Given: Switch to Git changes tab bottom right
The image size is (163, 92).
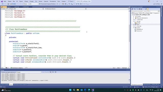Looking at the screenshot, I should click(152, 85).
